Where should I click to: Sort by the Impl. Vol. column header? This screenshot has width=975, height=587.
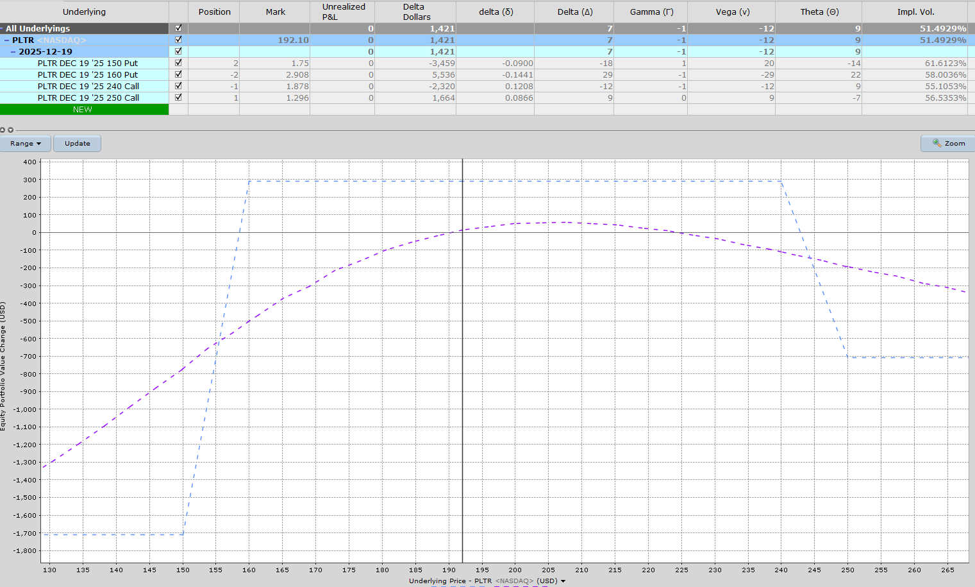click(915, 12)
